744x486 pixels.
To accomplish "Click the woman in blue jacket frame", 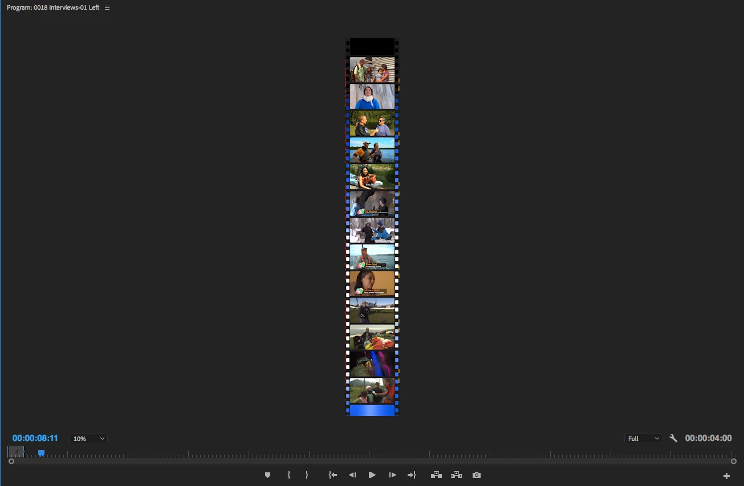I will click(372, 96).
